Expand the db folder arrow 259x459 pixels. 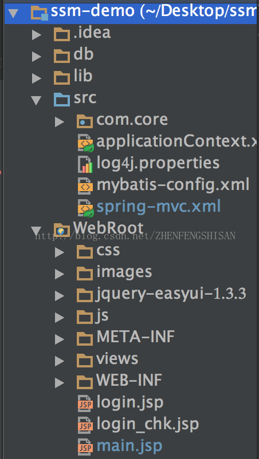click(x=37, y=57)
